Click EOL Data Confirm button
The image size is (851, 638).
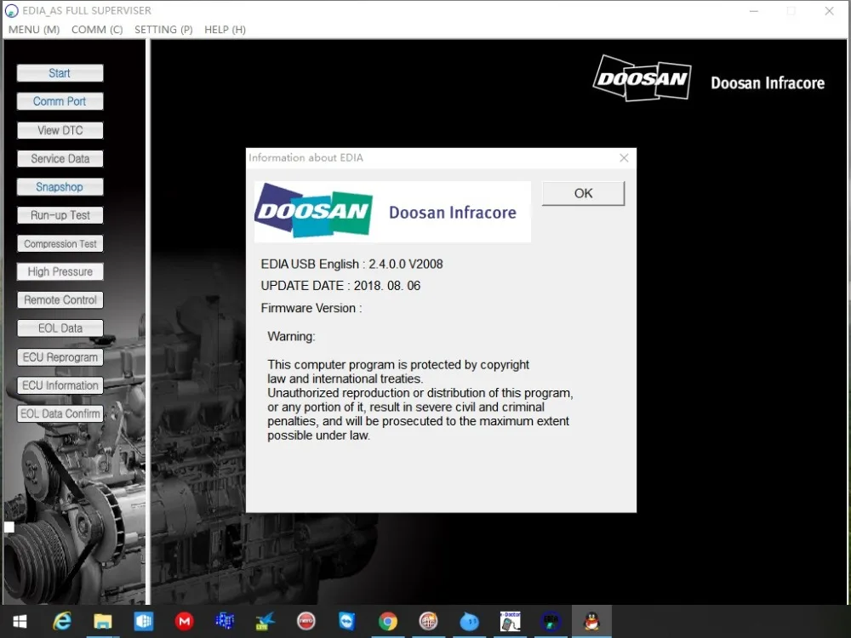tap(60, 413)
